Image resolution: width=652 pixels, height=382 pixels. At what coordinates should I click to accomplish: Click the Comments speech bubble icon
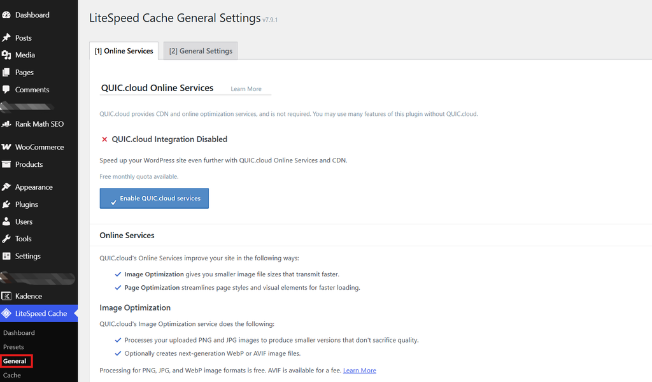tap(6, 89)
